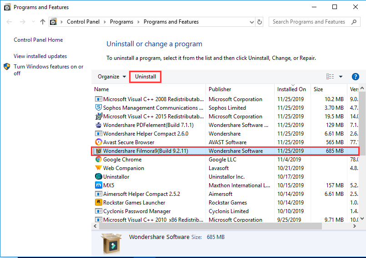
Task: Click the Programs and Features breadcrumb
Action: 171,22
